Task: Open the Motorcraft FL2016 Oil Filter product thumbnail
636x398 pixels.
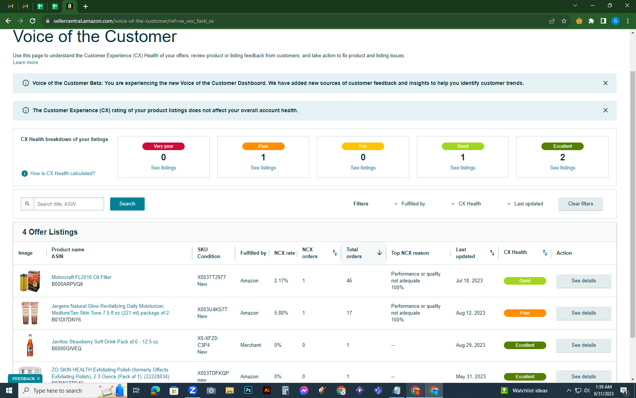Action: 30,281
